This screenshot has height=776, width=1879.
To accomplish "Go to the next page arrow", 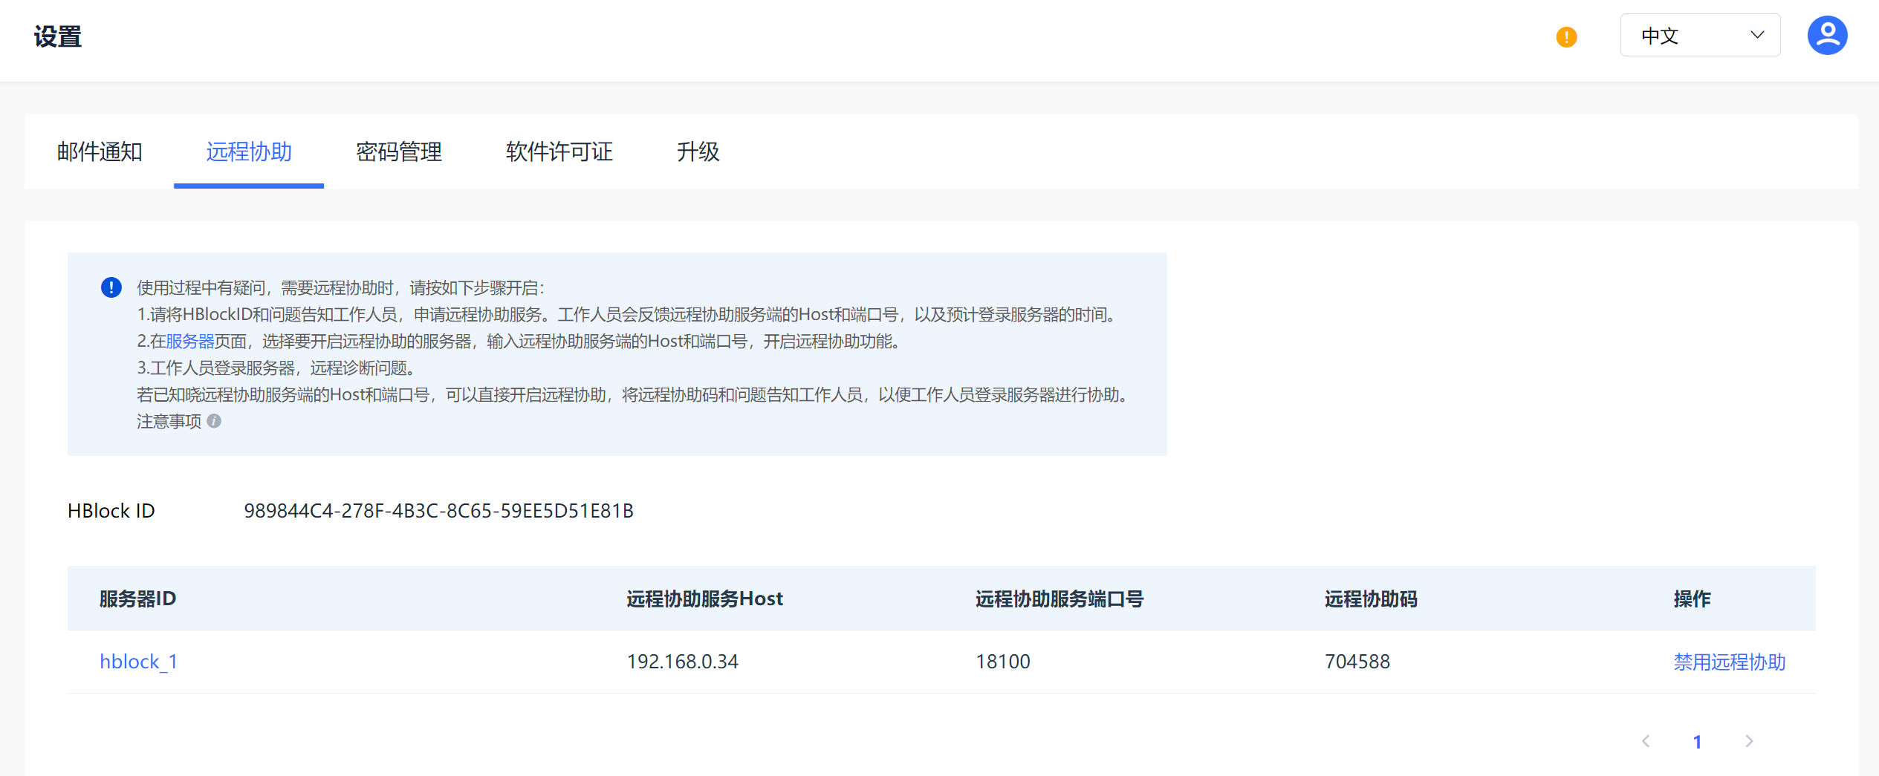I will point(1749,741).
